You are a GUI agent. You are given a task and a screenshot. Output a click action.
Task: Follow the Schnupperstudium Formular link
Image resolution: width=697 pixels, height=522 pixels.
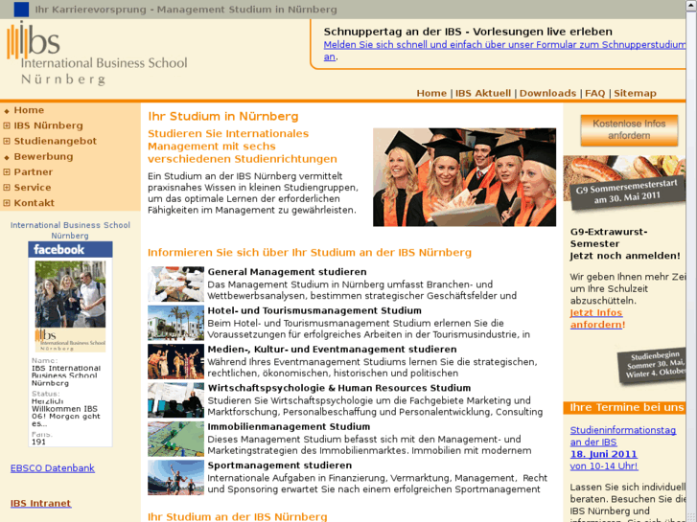pyautogui.click(x=504, y=45)
